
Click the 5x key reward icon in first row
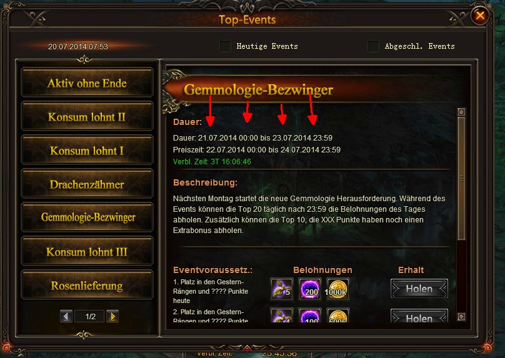[x=282, y=289]
